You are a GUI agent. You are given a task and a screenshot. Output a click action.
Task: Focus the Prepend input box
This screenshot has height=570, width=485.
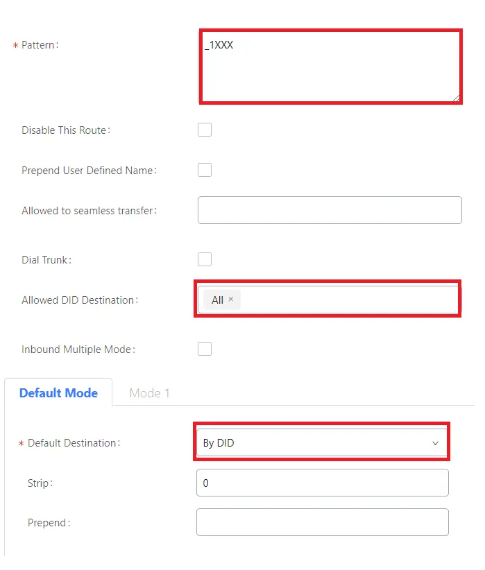pyautogui.click(x=323, y=522)
